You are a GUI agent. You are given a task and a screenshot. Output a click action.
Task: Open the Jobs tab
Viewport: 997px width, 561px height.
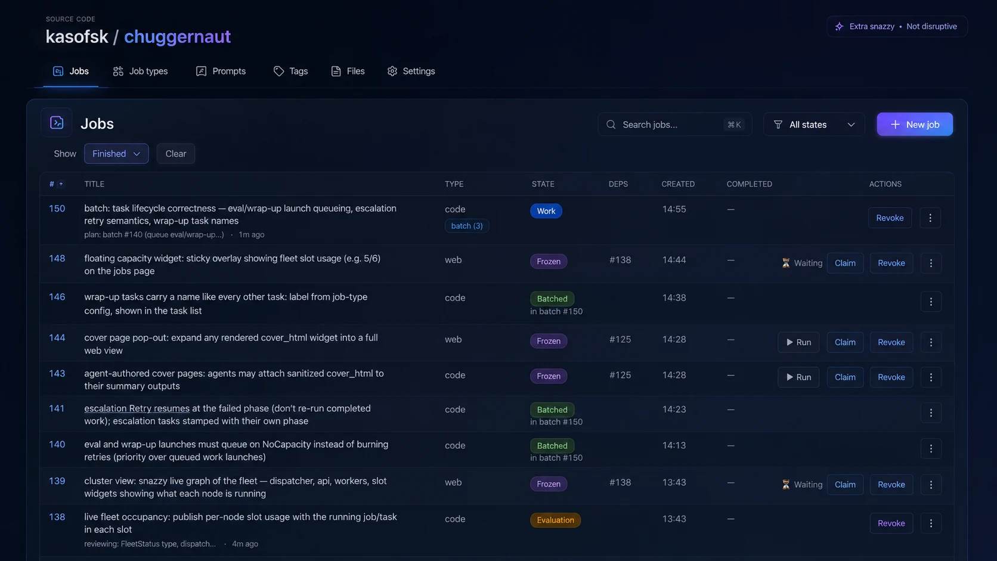(x=70, y=71)
